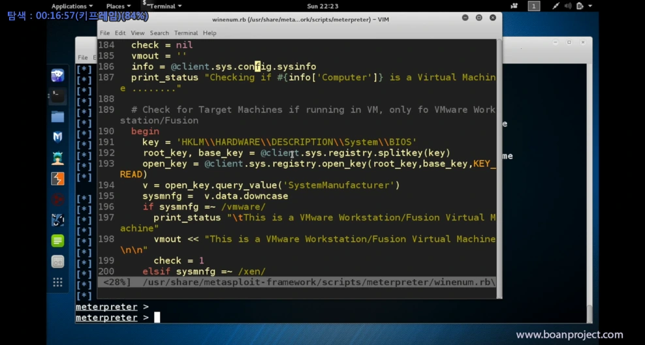Launch Armitage from the dock
This screenshot has height=345, width=645.
57,158
